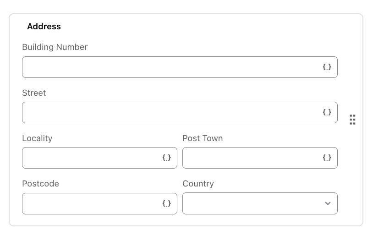Viewport: 373px width, 241px height.
Task: Focus the Building Number input field
Action: [x=180, y=67]
